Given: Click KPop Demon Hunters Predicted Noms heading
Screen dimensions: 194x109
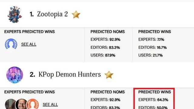Looking at the screenshot, I should 108,92.
